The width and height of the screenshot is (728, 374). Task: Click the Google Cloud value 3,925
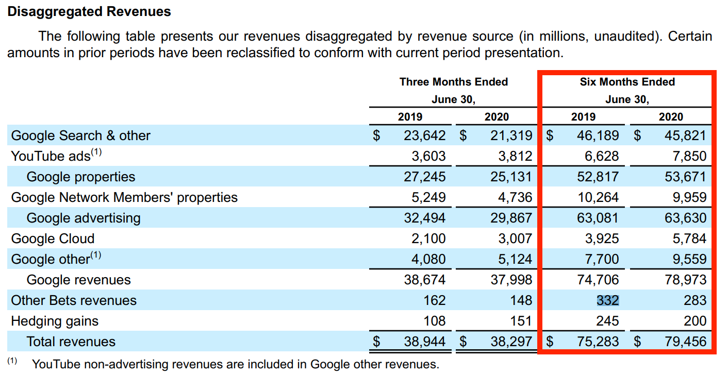(601, 239)
